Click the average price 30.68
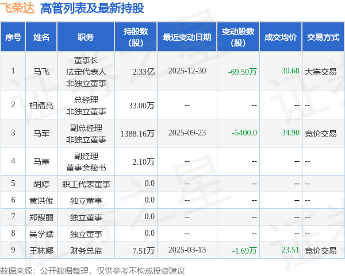345x276 pixels. click(x=290, y=71)
